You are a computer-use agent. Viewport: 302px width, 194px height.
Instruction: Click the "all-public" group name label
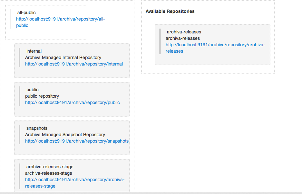[26, 13]
